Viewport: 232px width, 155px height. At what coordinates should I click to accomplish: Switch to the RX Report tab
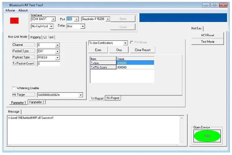coord(113,98)
